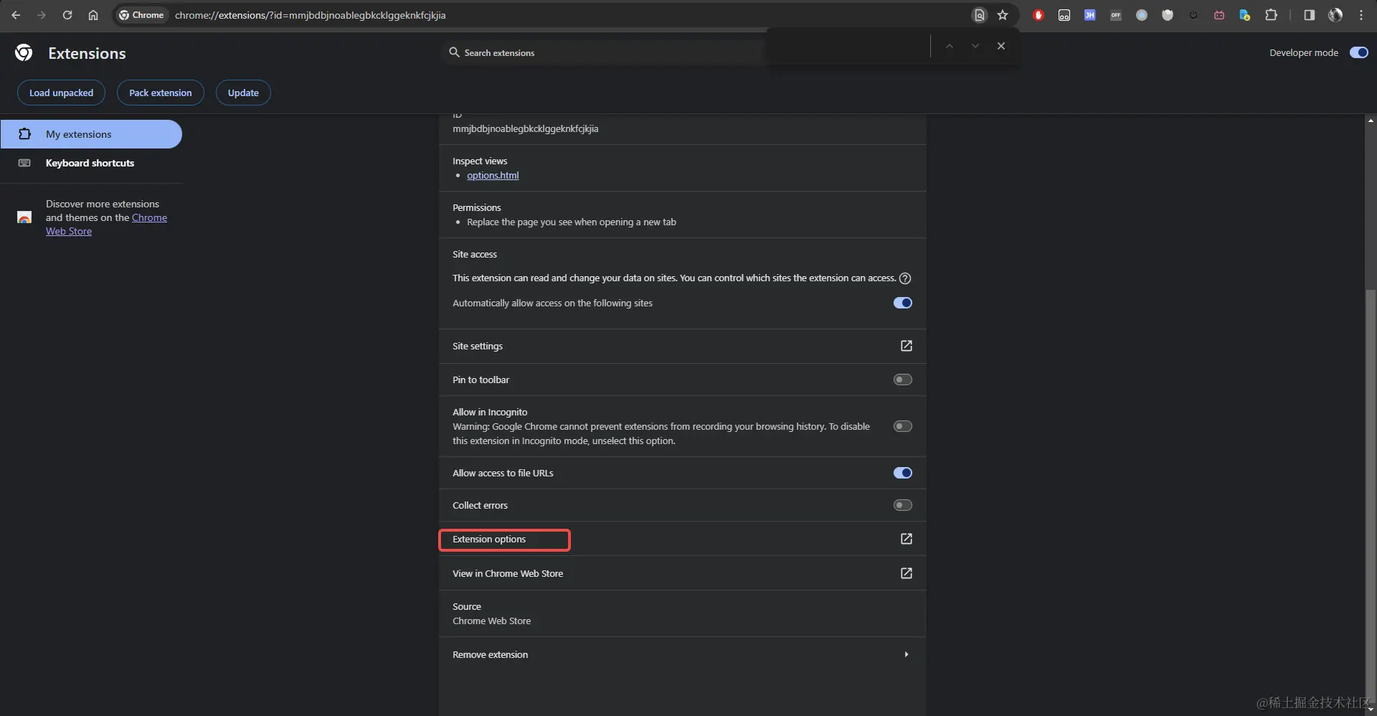Go back with the browser back arrow
This screenshot has width=1377, height=716.
click(16, 15)
